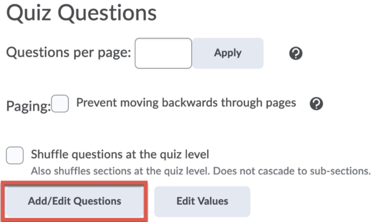Click the Quiz Questions heading
Image resolution: width=384 pixels, height=222 pixels.
81,13
